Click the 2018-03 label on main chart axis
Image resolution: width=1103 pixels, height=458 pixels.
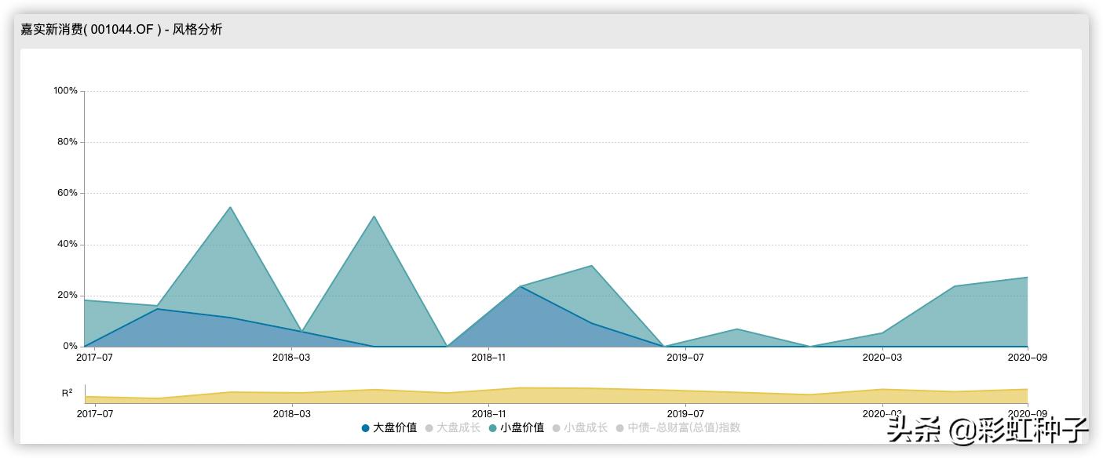click(291, 358)
